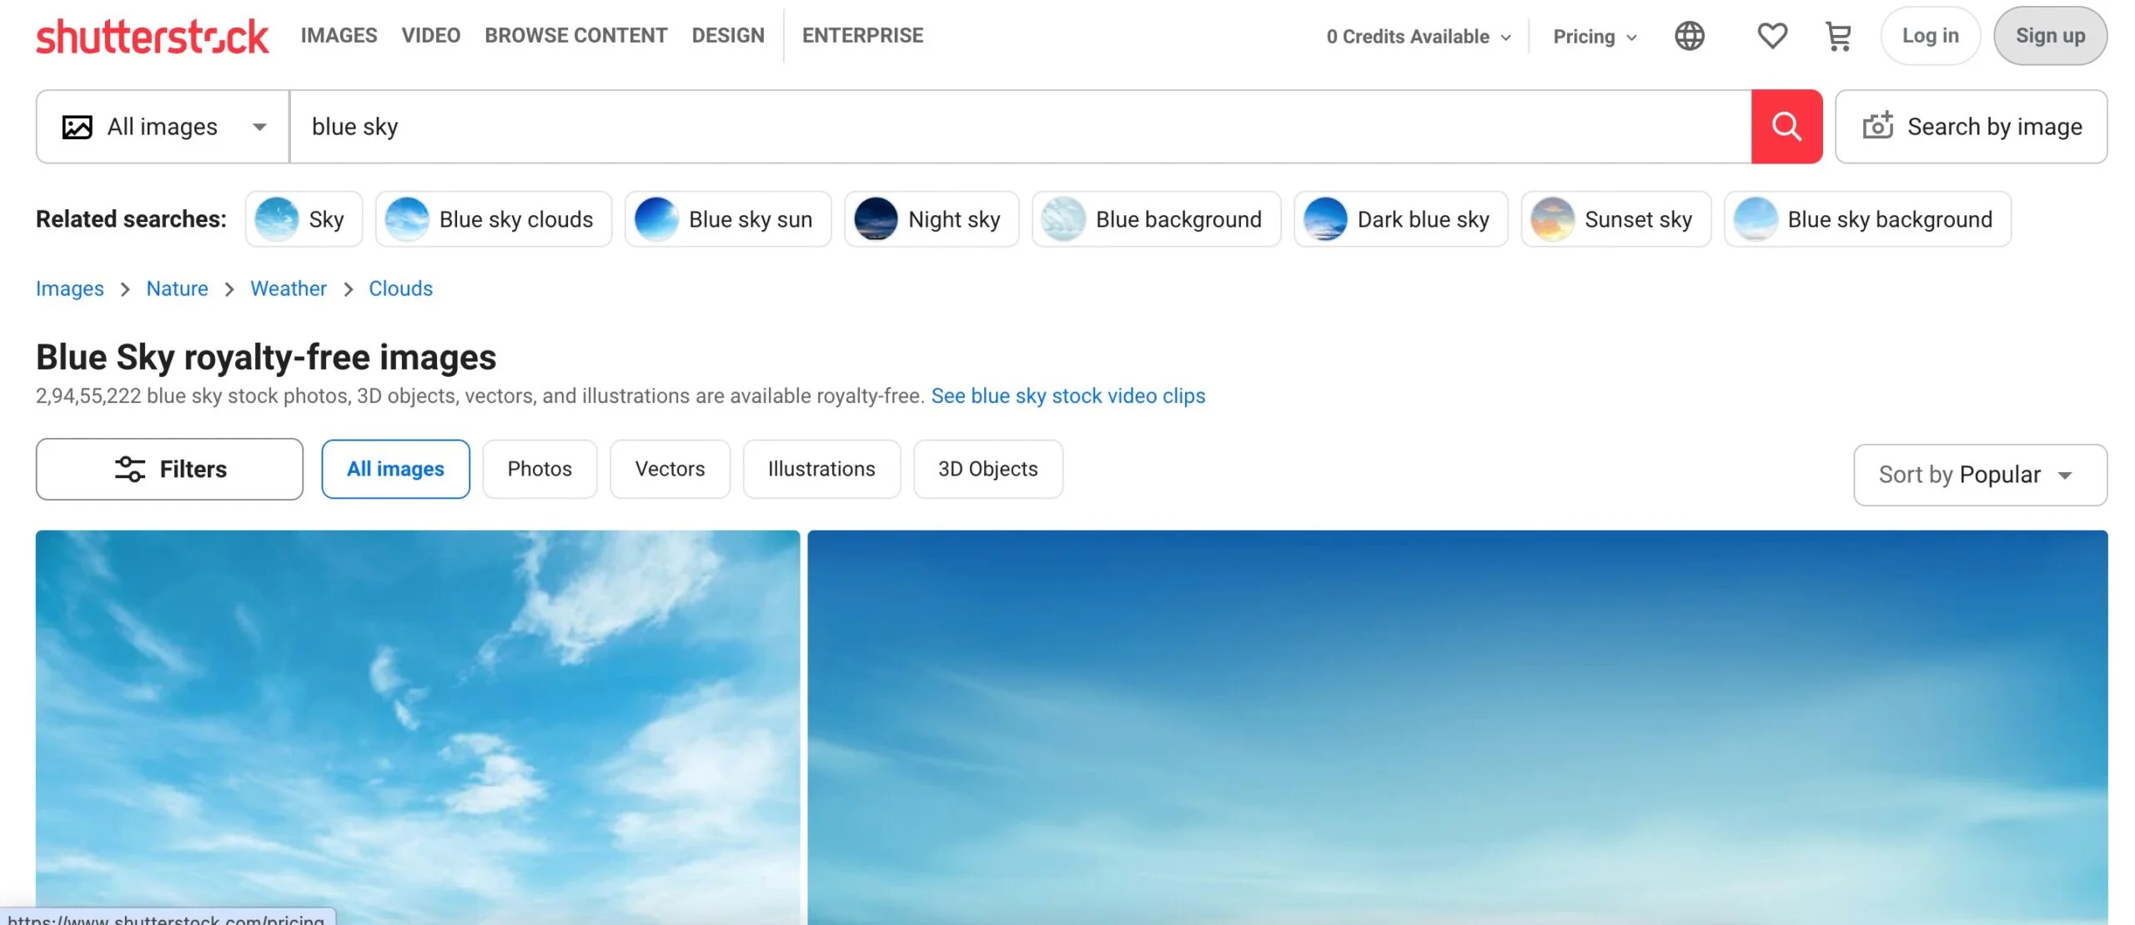Open the All images media type dropdown

pos(161,126)
